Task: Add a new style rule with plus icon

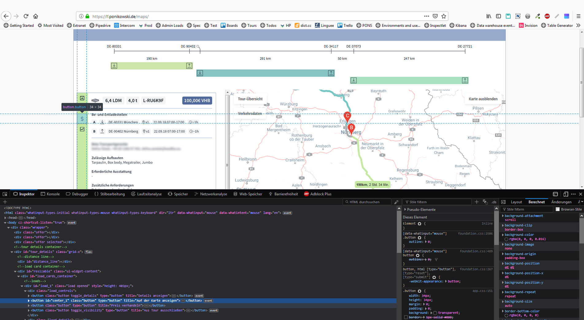Action: (476, 202)
